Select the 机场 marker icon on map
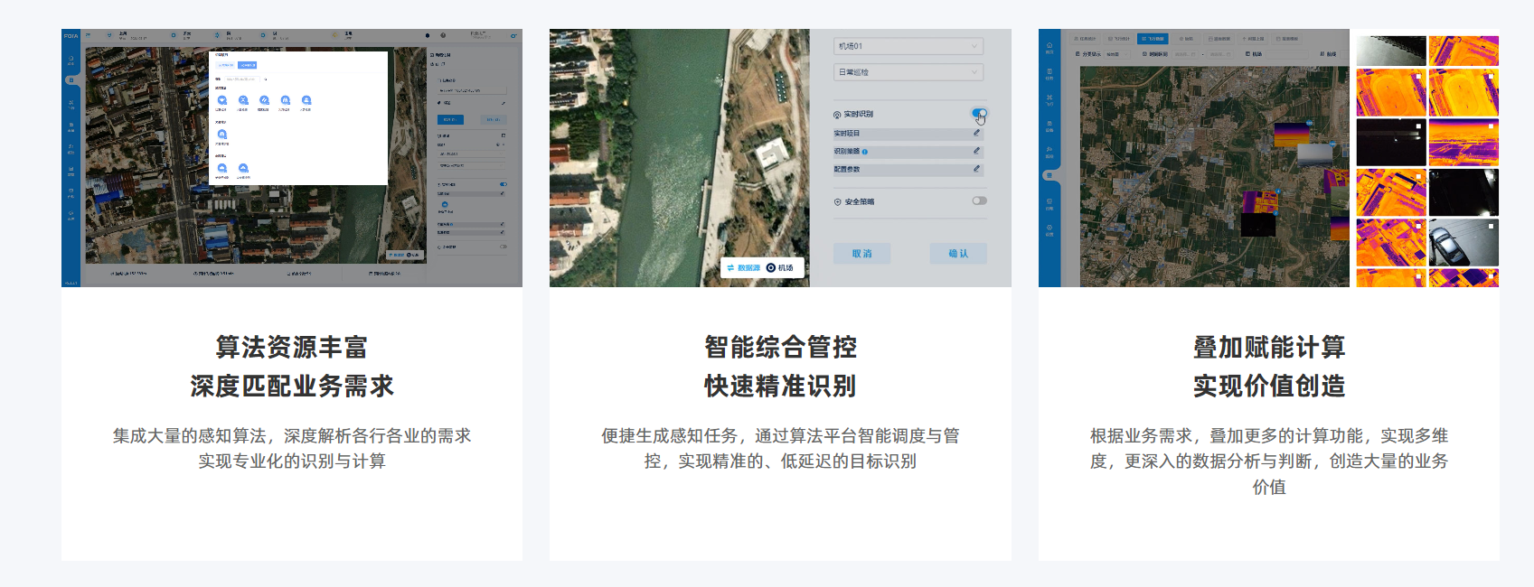Image resolution: width=1534 pixels, height=587 pixels. 771,268
